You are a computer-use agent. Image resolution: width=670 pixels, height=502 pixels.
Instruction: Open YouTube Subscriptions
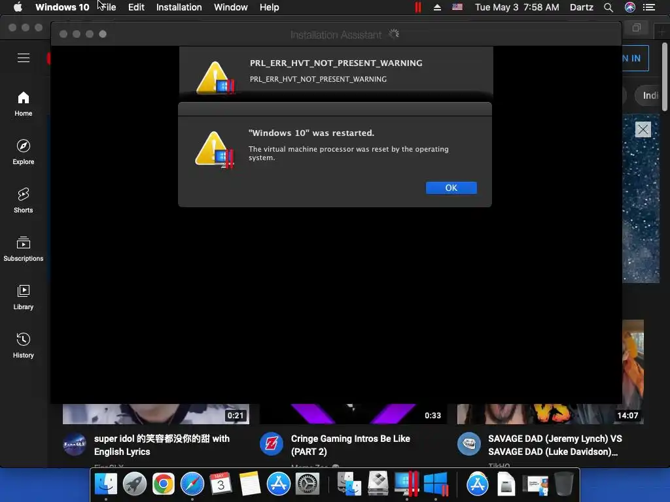[24, 249]
